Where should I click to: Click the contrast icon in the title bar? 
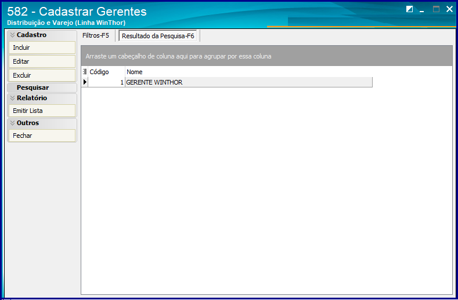[x=409, y=9]
